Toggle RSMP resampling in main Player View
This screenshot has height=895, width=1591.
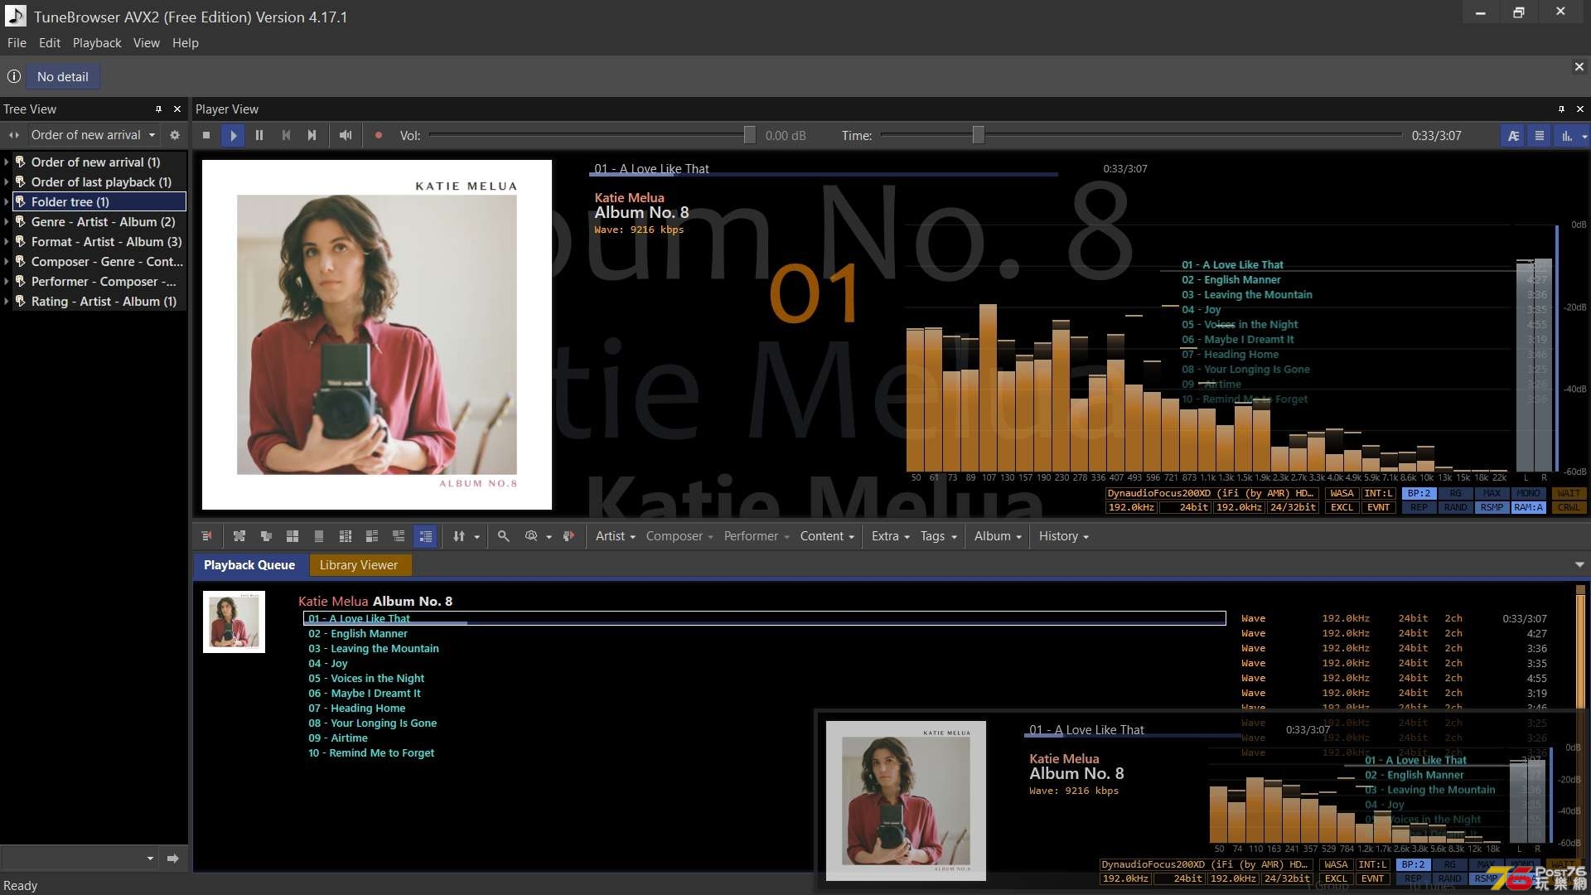coord(1492,507)
